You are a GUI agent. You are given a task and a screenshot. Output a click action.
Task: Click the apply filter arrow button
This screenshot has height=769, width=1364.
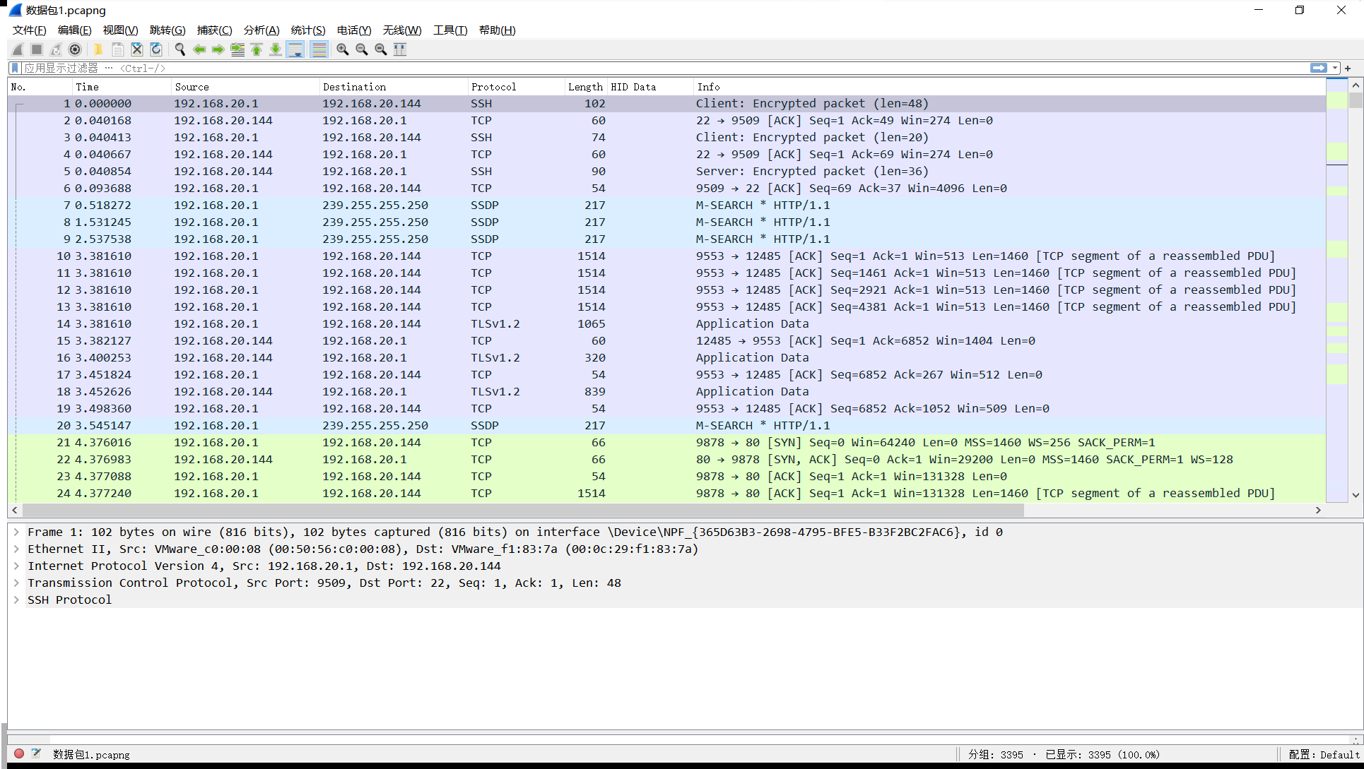pyautogui.click(x=1318, y=68)
